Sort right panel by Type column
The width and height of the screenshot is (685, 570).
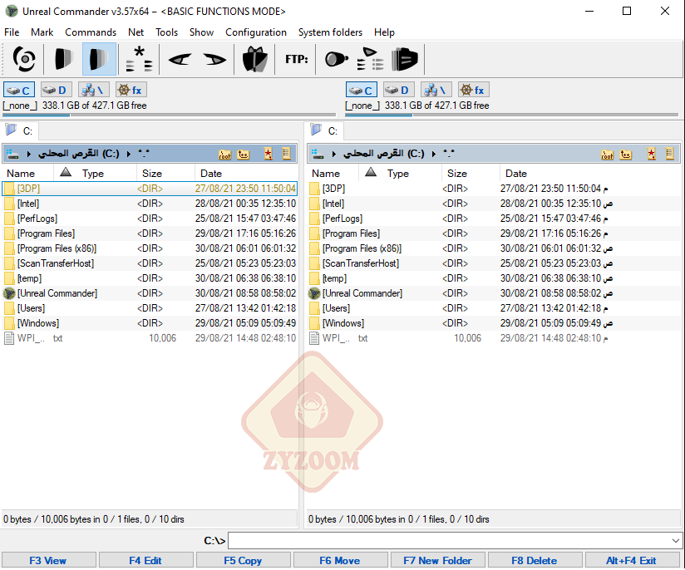(398, 174)
